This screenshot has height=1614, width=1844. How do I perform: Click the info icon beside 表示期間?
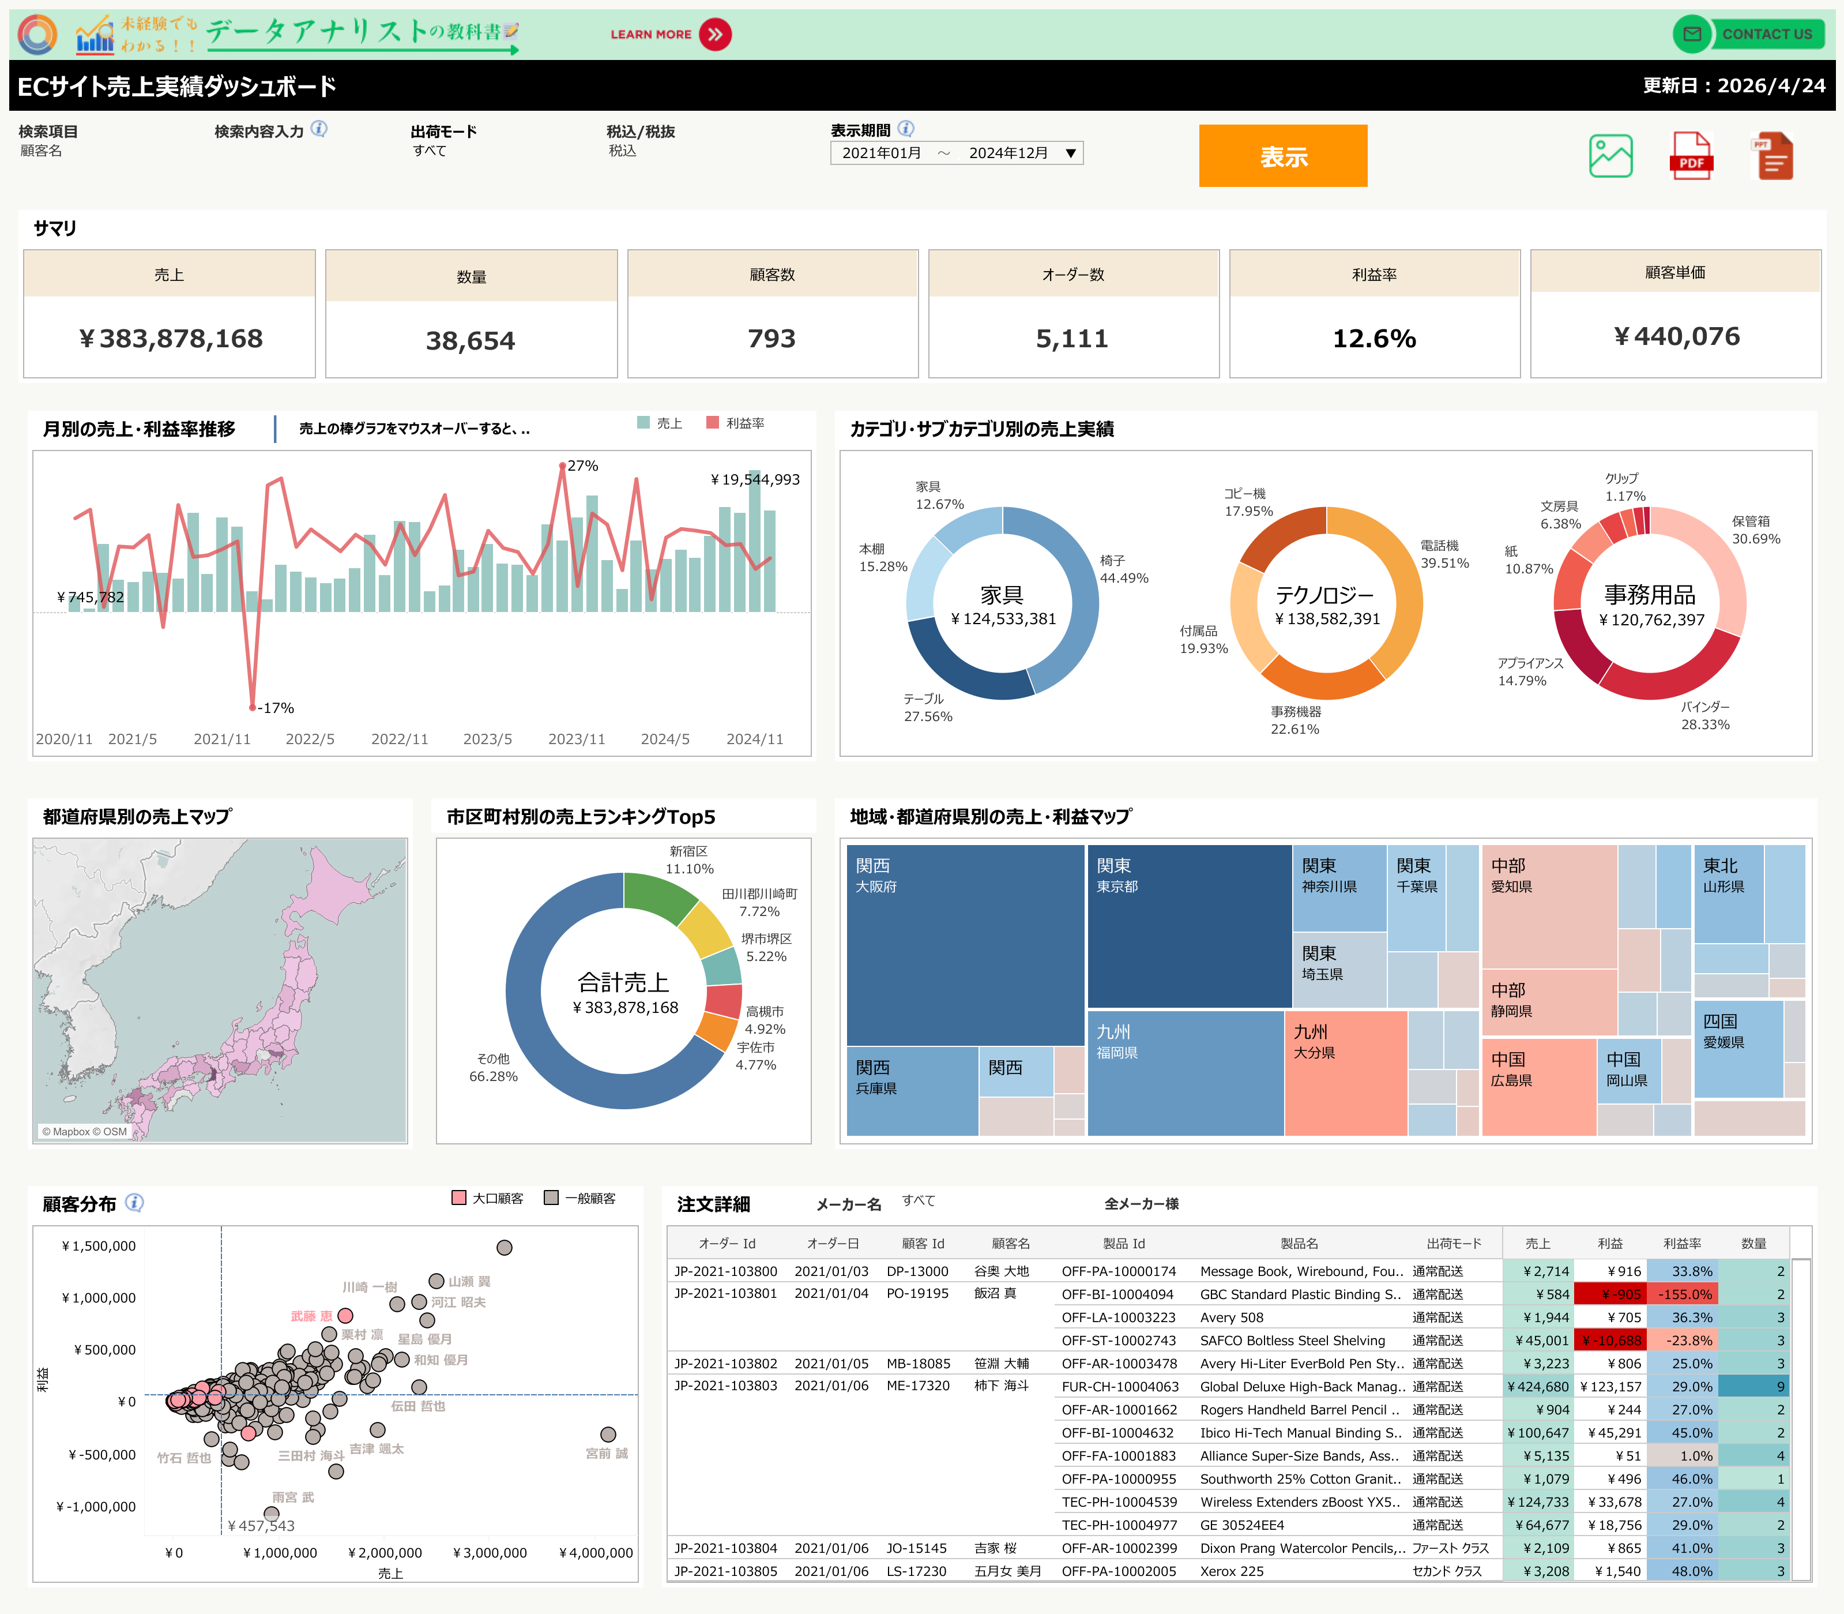906,129
